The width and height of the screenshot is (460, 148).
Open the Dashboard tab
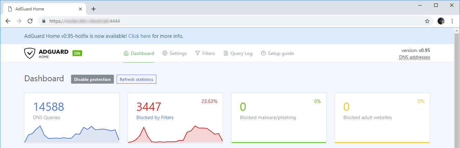139,53
